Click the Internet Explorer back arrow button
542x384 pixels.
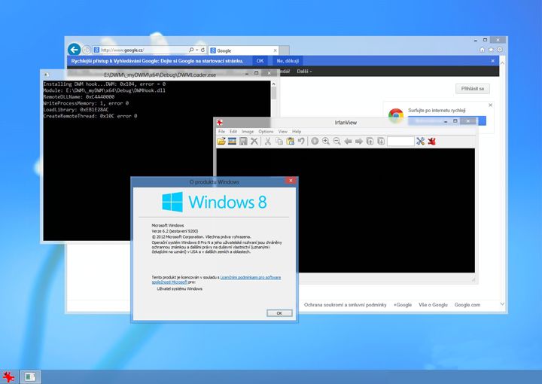pos(74,50)
